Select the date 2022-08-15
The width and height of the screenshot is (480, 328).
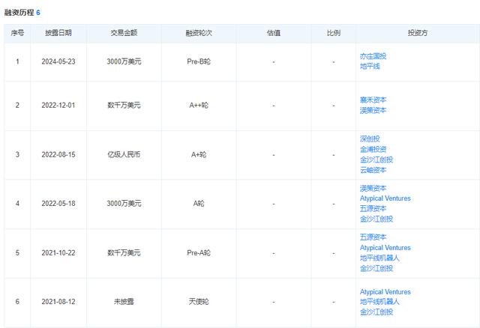(58, 155)
